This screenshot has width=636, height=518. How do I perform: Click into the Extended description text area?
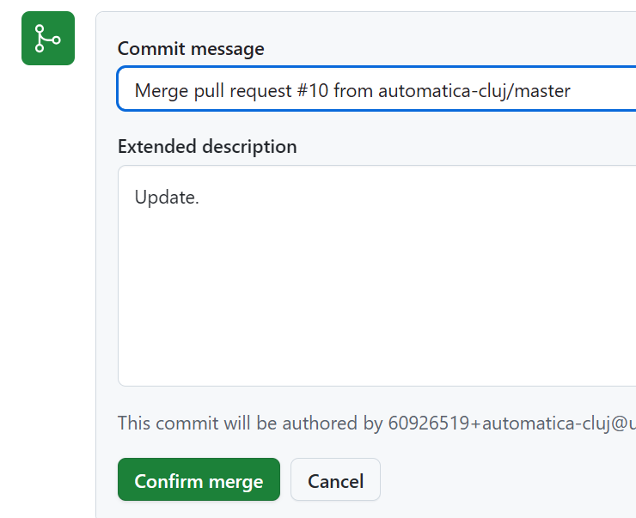[x=377, y=276]
